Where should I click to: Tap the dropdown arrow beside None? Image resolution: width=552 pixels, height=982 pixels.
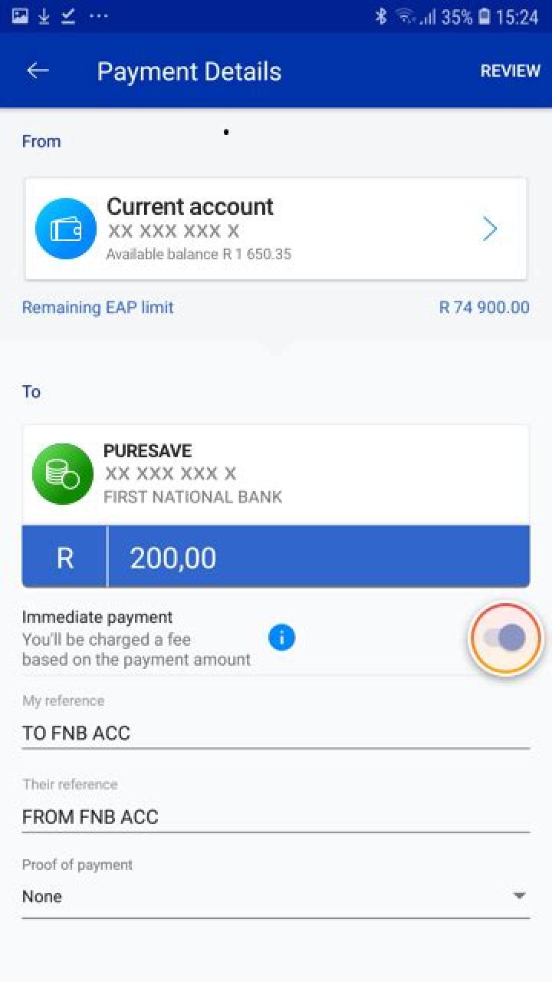pos(519,895)
